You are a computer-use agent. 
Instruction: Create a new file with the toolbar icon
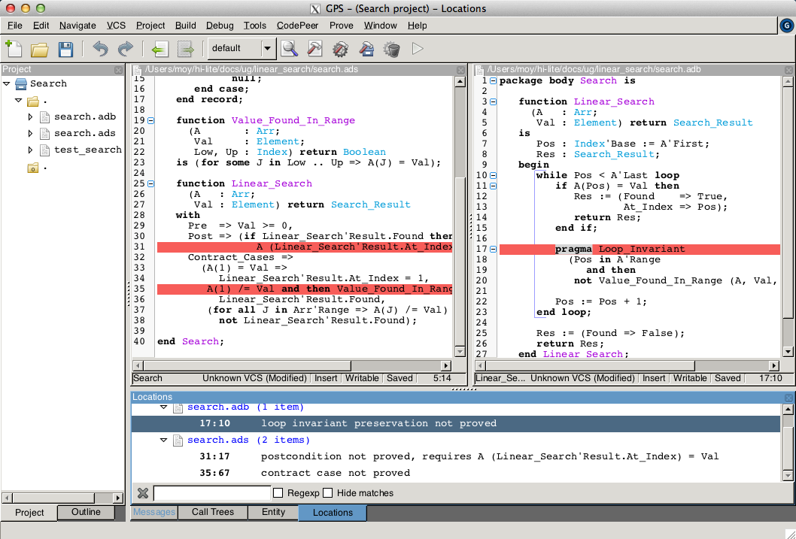[x=14, y=49]
